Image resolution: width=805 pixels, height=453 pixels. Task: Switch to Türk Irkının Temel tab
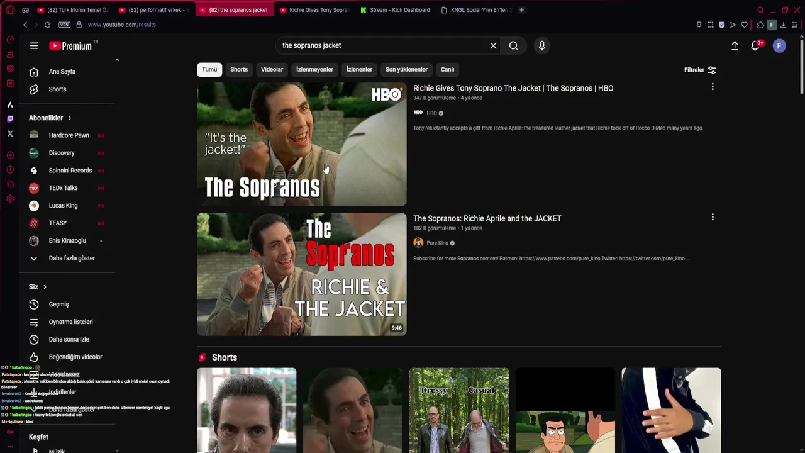tap(73, 10)
